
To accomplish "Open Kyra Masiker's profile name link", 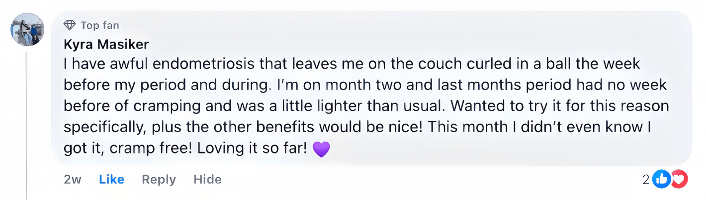I will [106, 45].
